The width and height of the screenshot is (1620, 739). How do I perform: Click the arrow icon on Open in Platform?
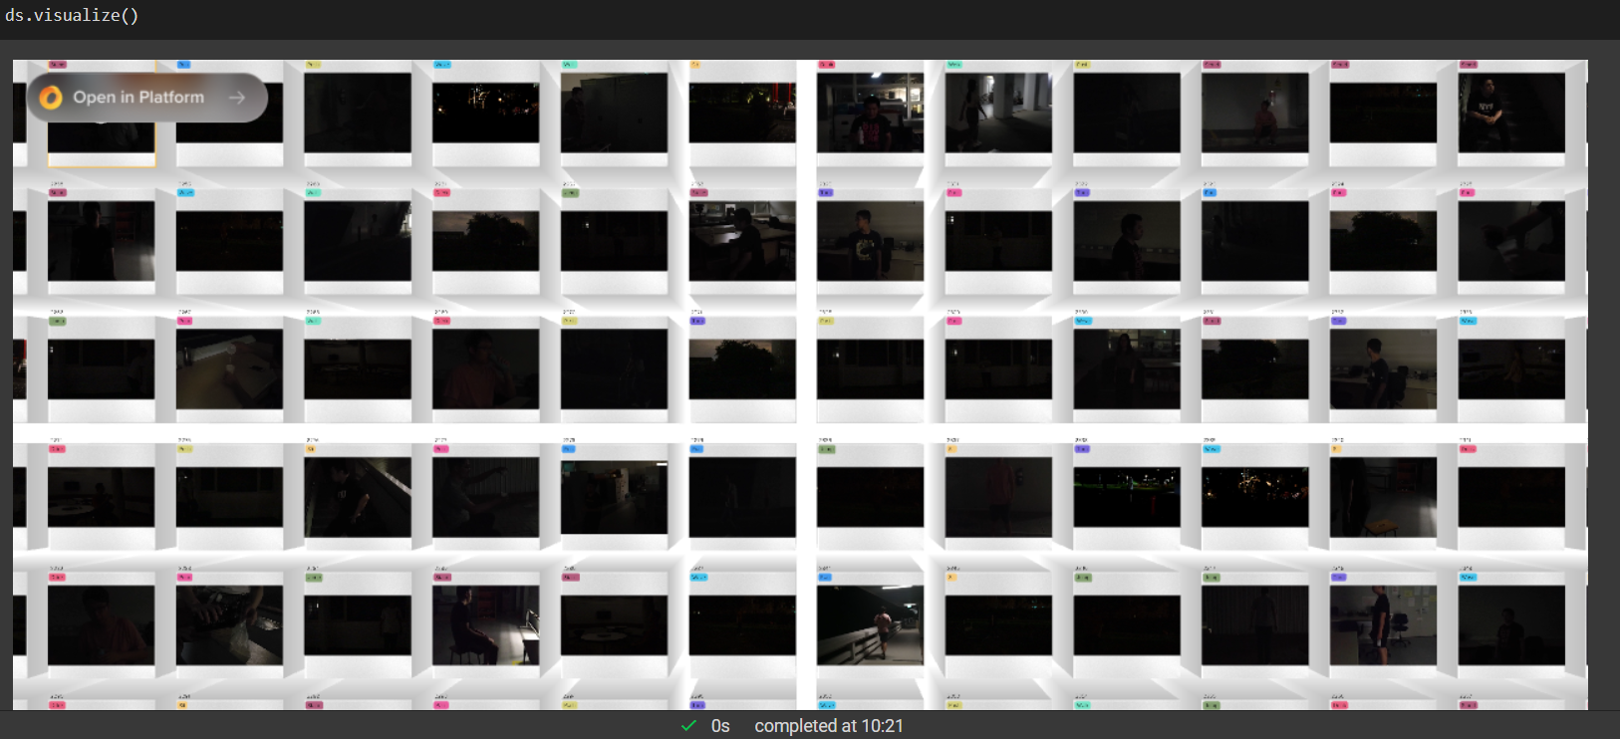[237, 97]
